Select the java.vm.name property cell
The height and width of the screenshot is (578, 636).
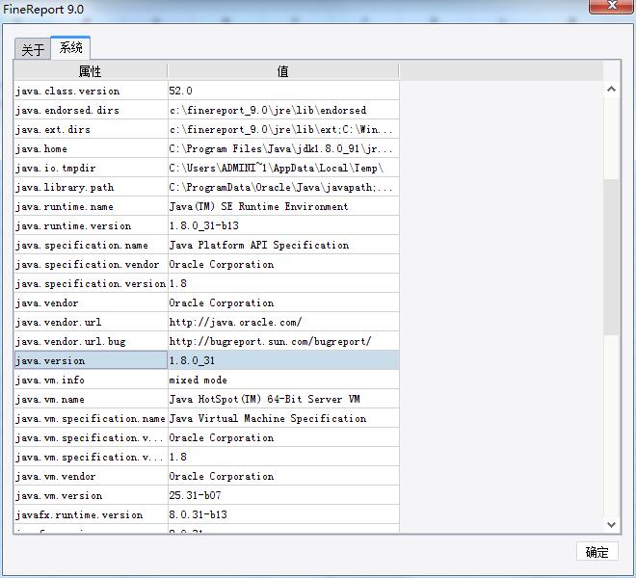tap(91, 399)
